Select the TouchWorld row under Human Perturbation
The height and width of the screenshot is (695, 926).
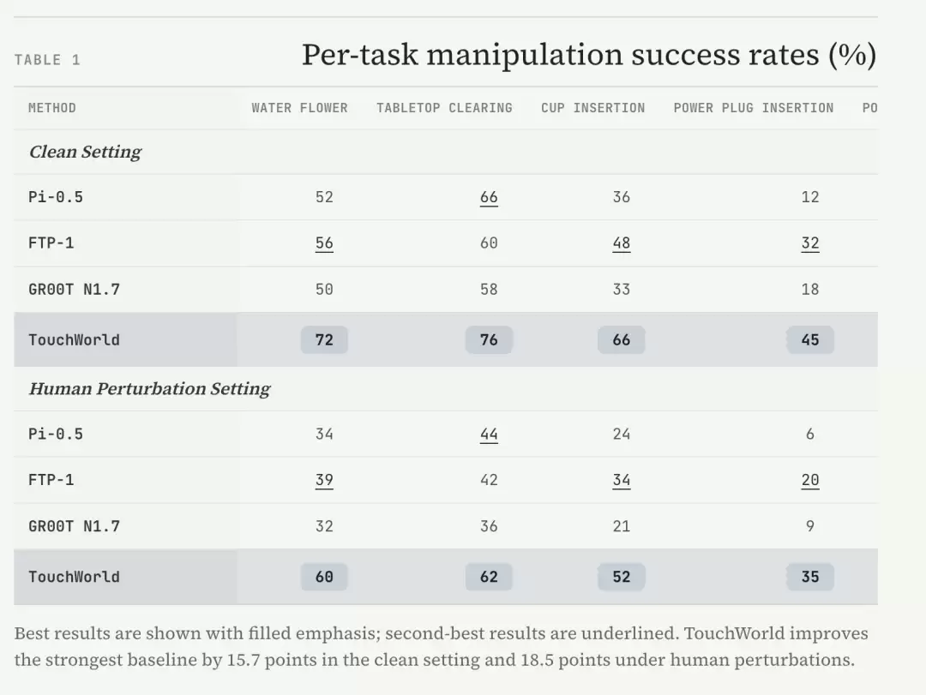pos(446,577)
